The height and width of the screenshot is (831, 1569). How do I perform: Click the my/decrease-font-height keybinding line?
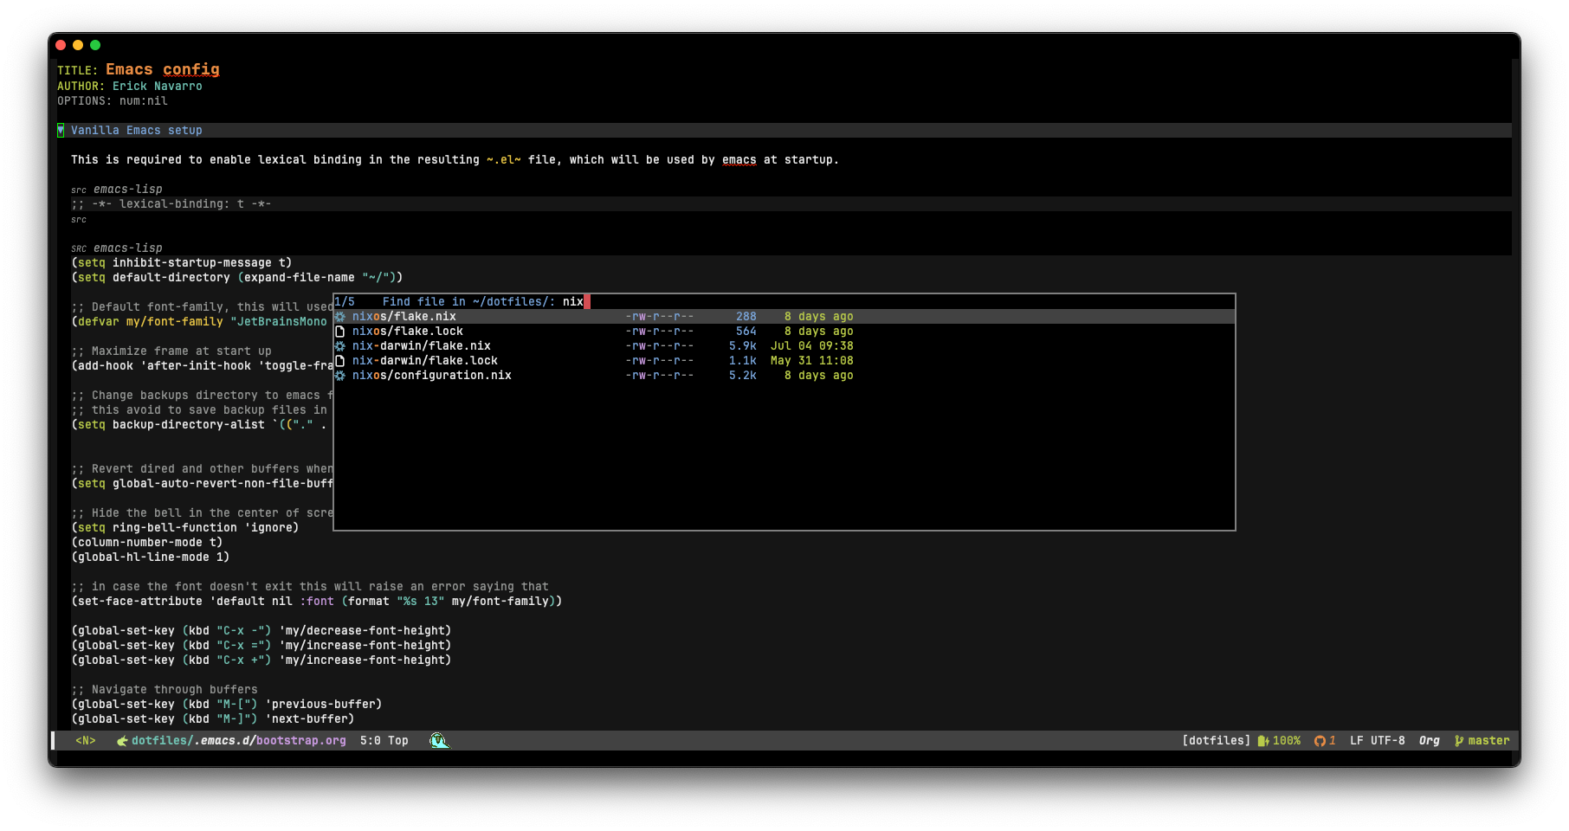pyautogui.click(x=261, y=631)
